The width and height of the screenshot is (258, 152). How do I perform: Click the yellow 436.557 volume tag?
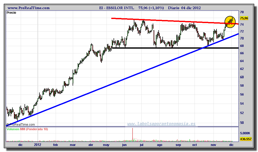(x=245, y=139)
